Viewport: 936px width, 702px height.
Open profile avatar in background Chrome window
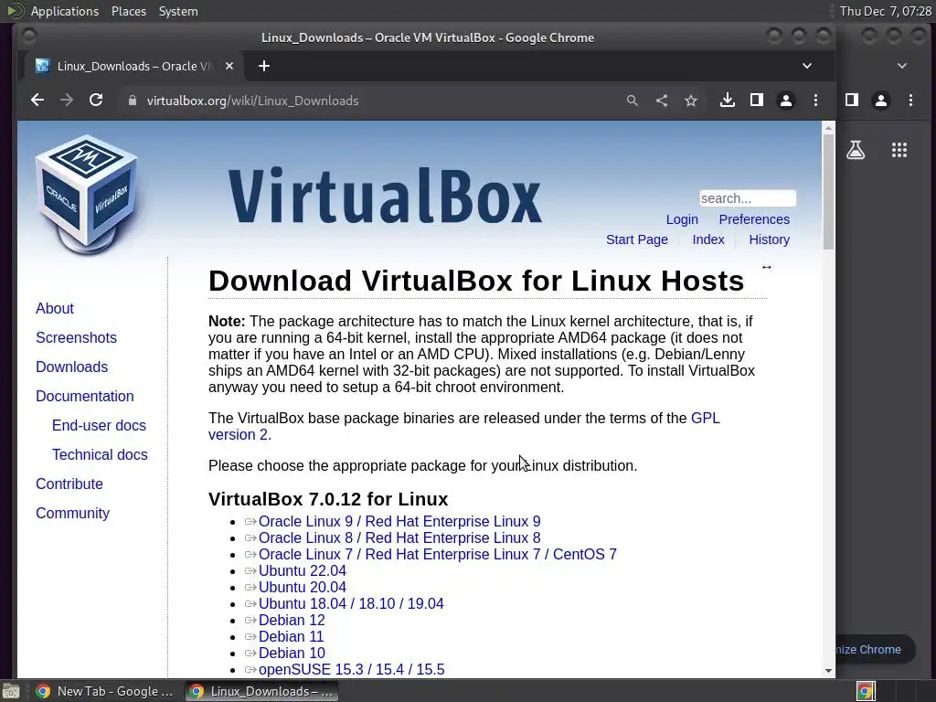pos(881,101)
